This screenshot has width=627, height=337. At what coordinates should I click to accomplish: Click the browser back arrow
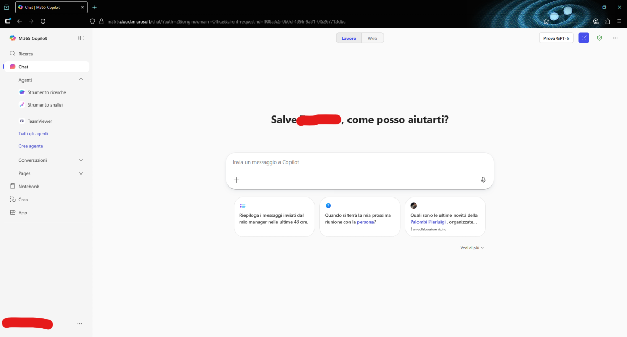click(20, 21)
